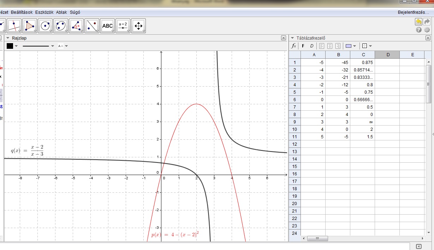This screenshot has width=434, height=250.
Task: Expand the Polygon tool submenu arrow
Action: coord(35,31)
